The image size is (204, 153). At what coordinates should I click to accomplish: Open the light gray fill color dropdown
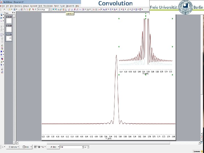18,147
